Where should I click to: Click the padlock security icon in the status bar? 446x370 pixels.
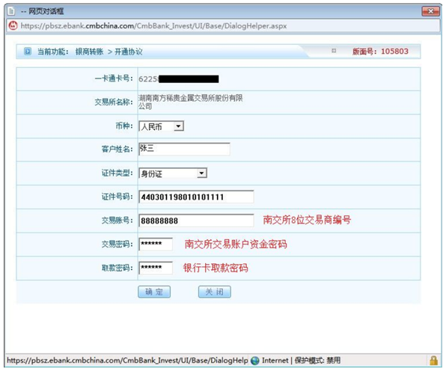[434, 360]
